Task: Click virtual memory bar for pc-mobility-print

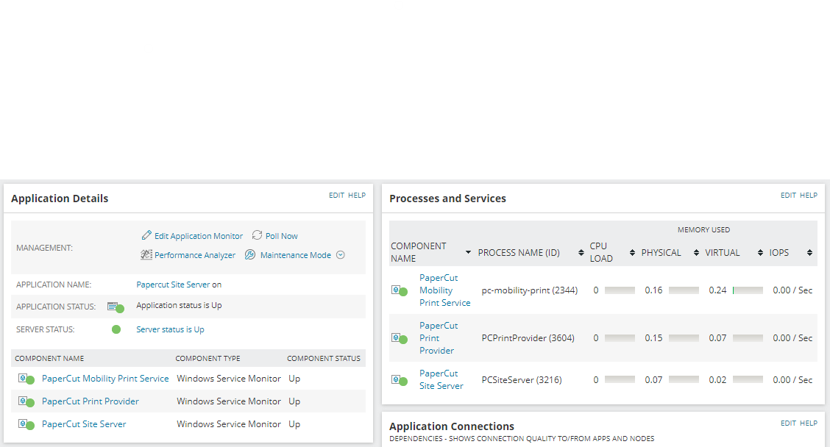Action: pos(748,290)
